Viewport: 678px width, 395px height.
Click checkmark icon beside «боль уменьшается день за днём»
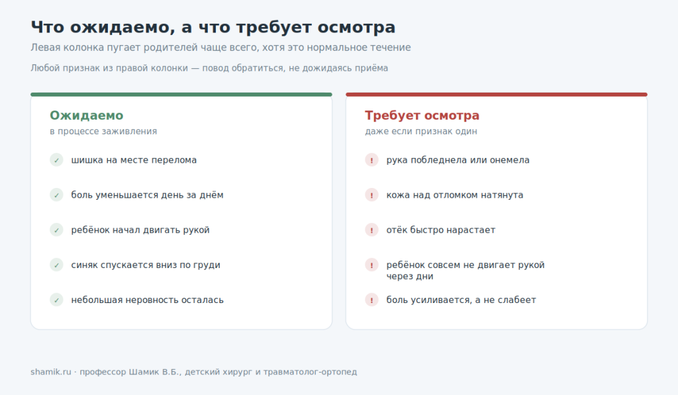(56, 195)
